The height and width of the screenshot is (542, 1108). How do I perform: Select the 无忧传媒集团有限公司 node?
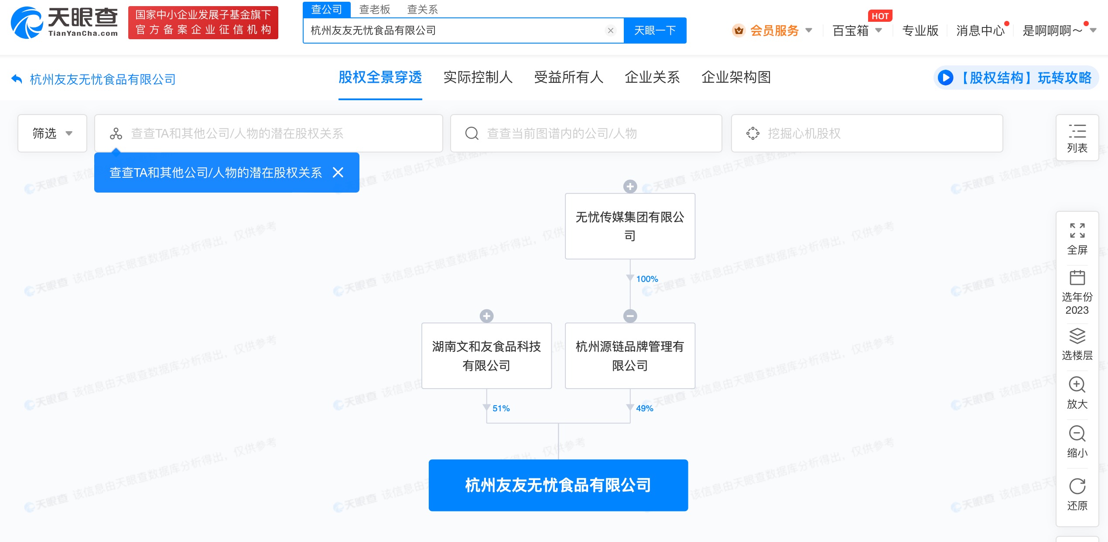[630, 226]
